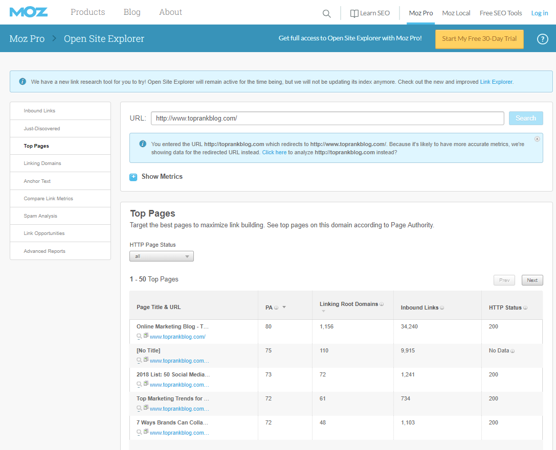Click page preview icon for Top Marketing Trends row
Image resolution: width=556 pixels, height=450 pixels.
pyautogui.click(x=146, y=408)
